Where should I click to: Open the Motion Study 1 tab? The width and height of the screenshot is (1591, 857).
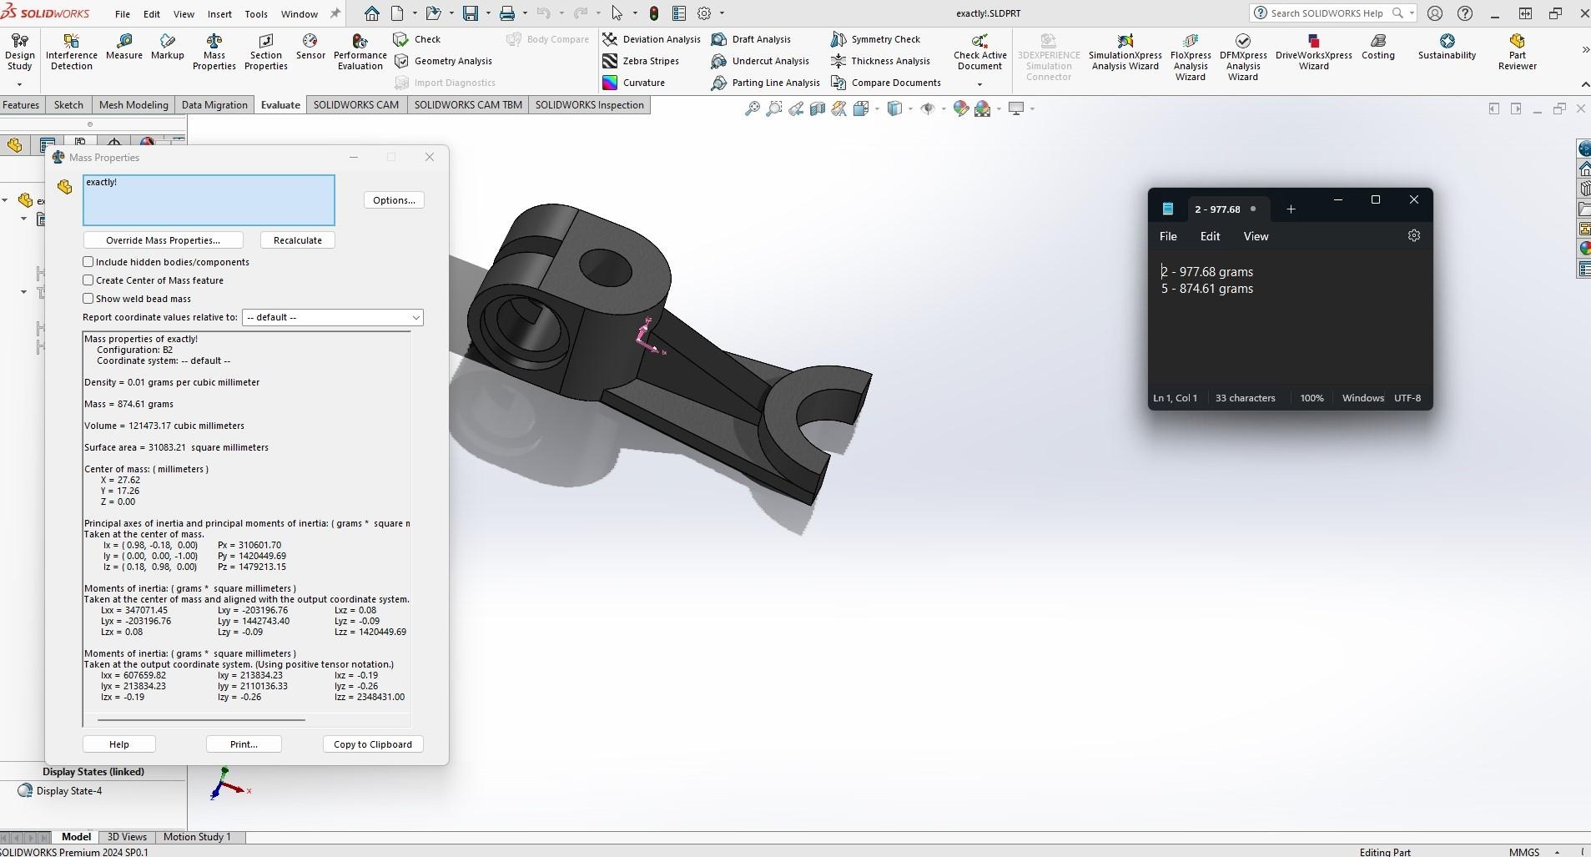pos(197,837)
